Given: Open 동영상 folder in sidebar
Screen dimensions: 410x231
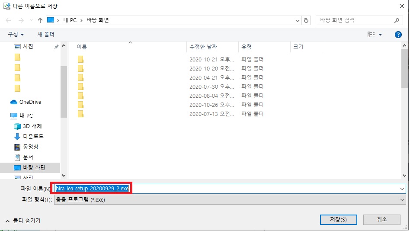Looking at the screenshot, I should (31, 147).
